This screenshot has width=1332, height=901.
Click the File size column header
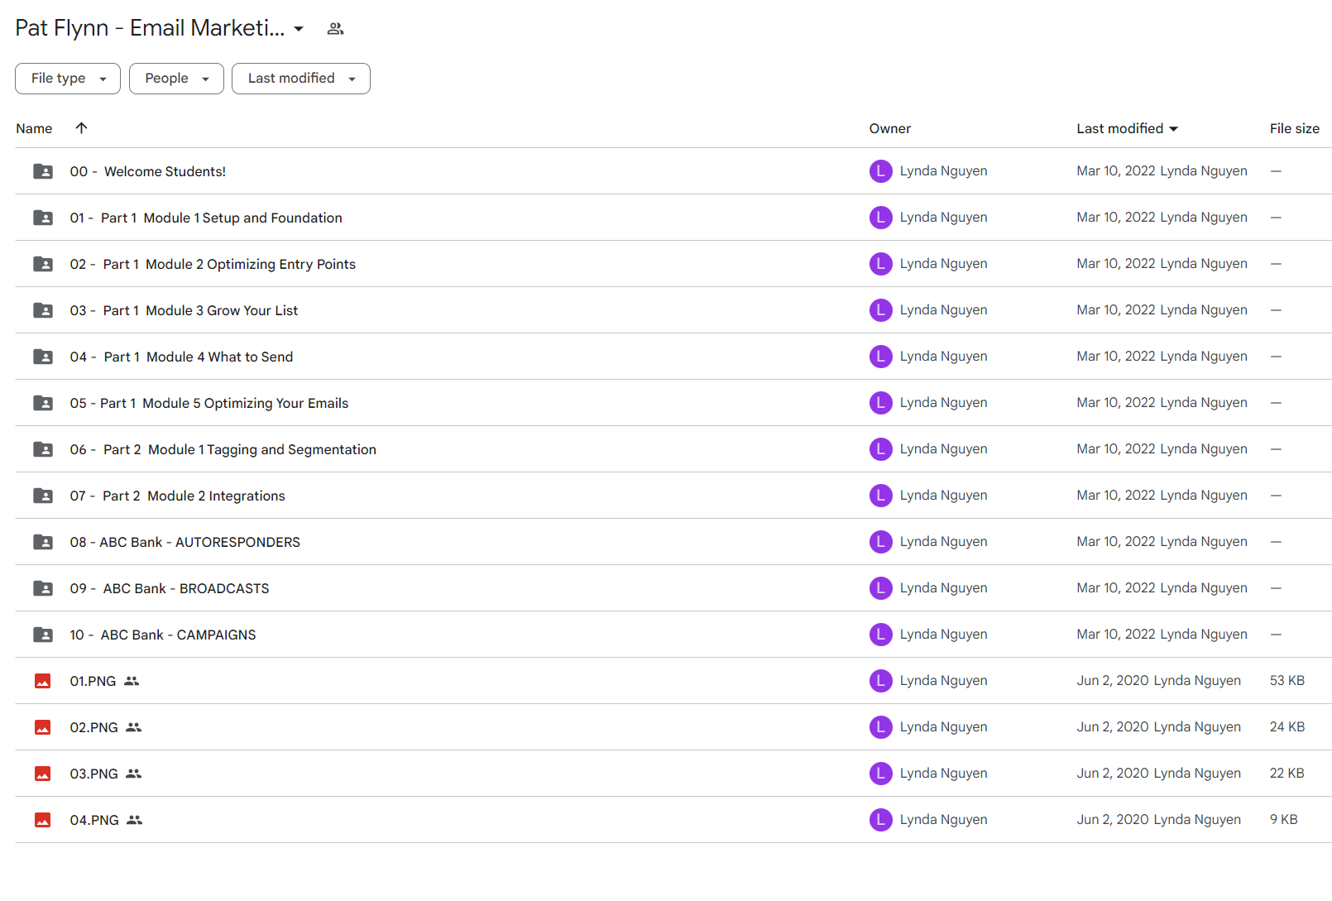(1294, 128)
